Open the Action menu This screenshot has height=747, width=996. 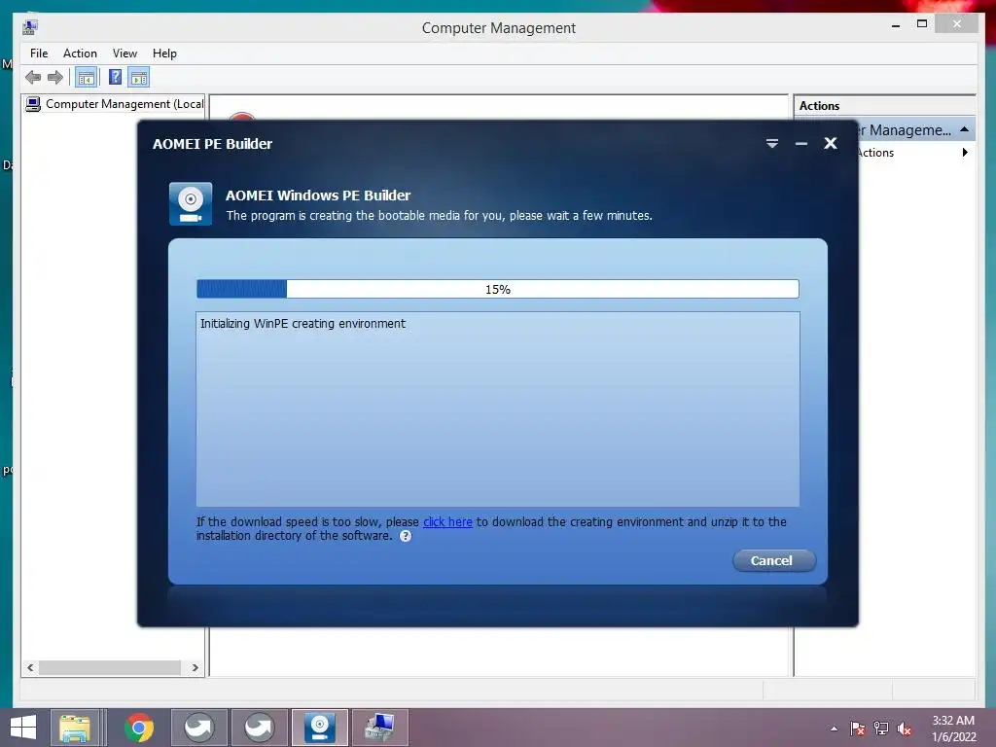(80, 53)
